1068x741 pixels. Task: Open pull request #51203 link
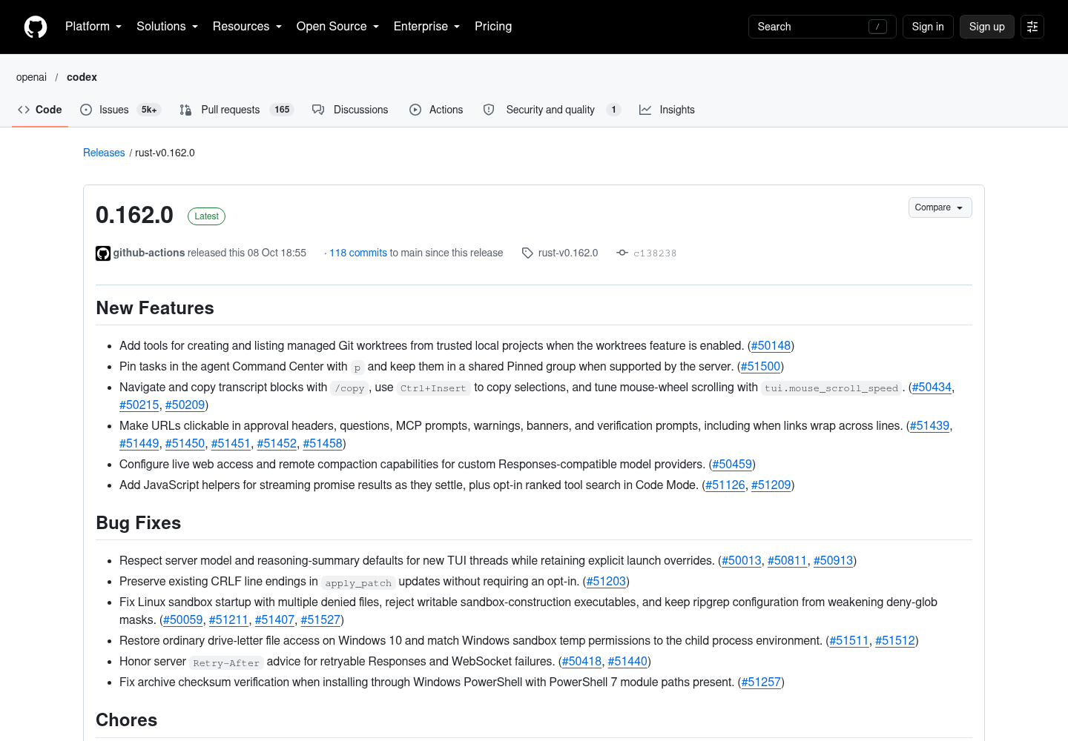click(606, 582)
